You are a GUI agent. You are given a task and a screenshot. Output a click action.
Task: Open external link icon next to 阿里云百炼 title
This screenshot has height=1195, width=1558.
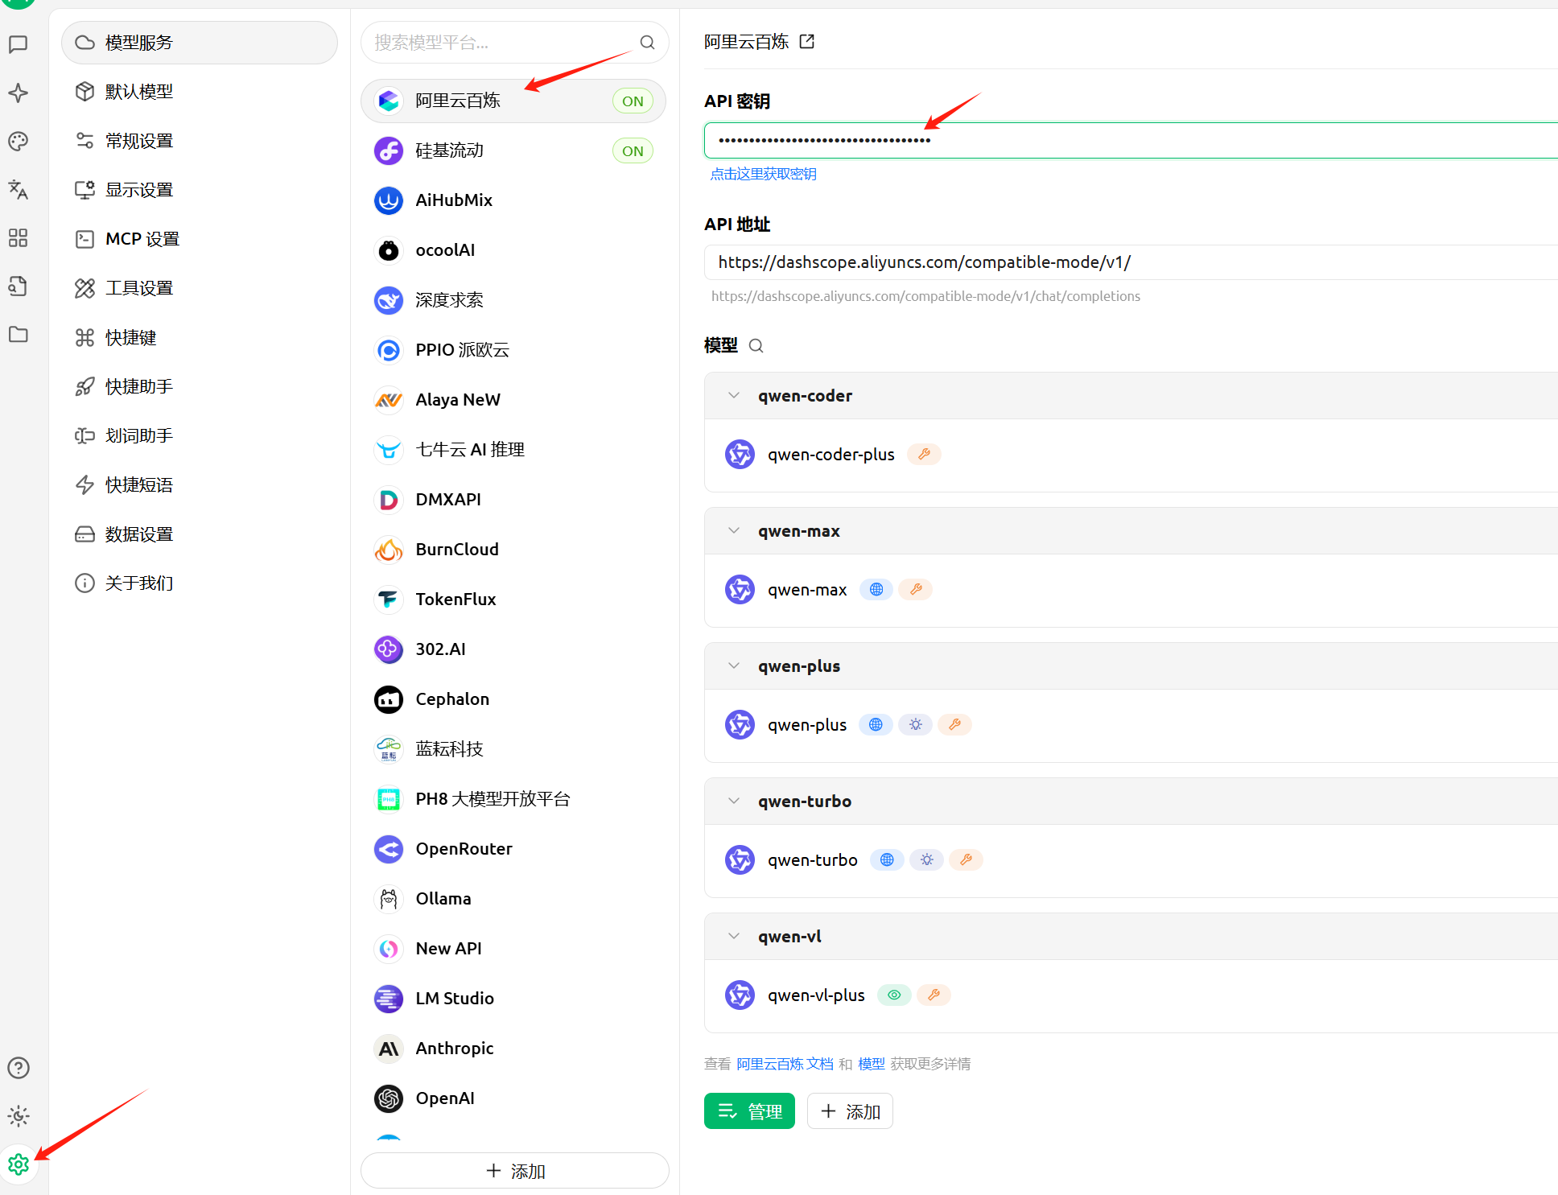coord(807,41)
